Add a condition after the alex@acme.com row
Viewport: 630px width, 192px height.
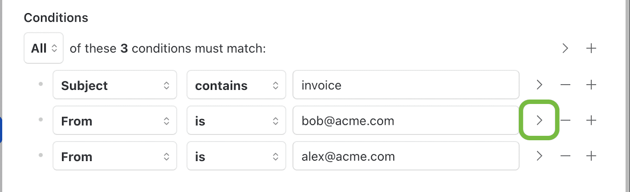point(591,156)
